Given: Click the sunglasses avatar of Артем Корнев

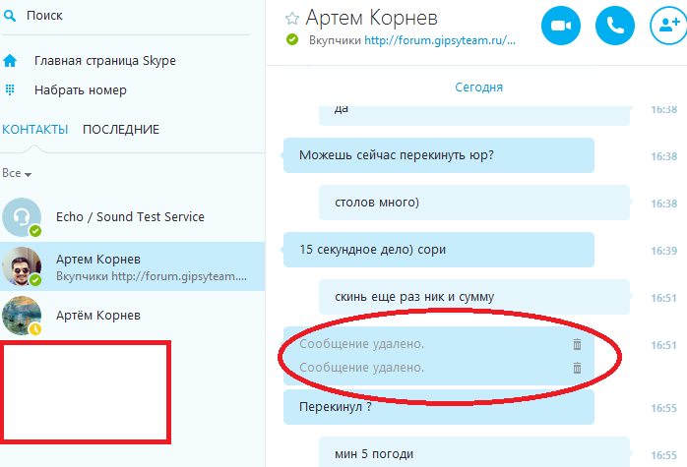Looking at the screenshot, I should [22, 266].
